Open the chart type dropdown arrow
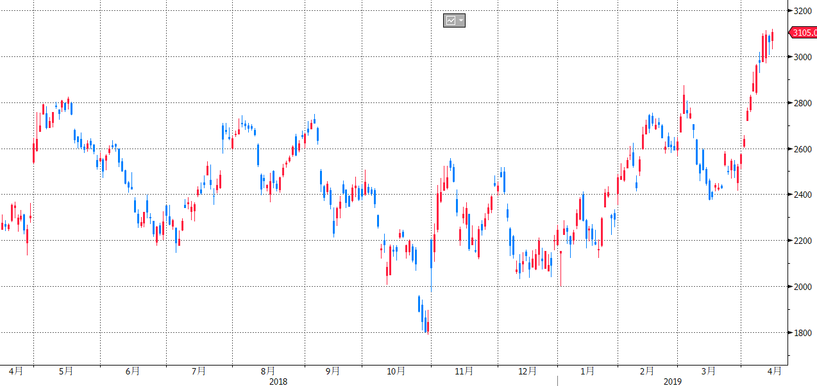 (461, 20)
